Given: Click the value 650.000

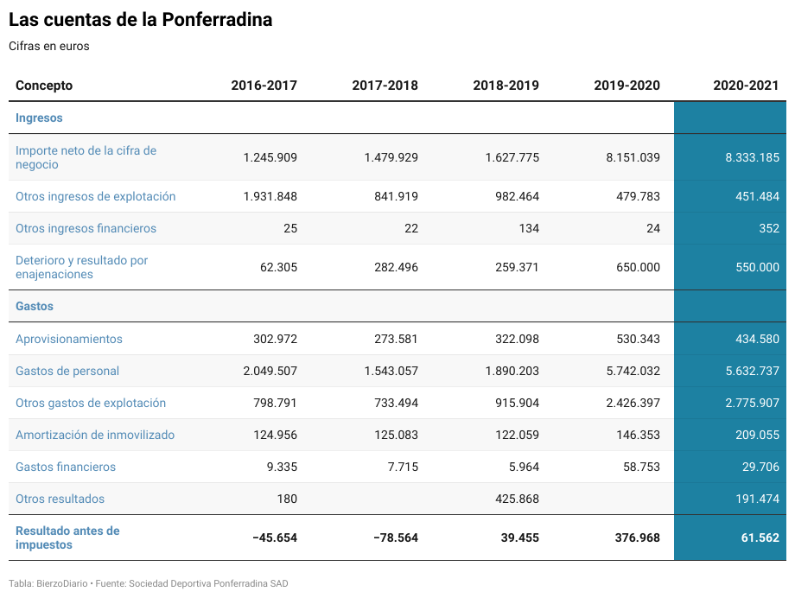Looking at the screenshot, I should pyautogui.click(x=639, y=267).
